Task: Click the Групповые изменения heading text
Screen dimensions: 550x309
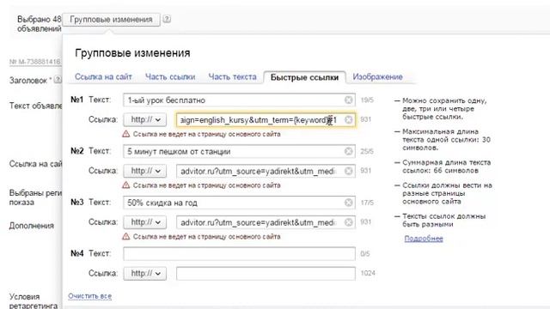Action: click(132, 53)
